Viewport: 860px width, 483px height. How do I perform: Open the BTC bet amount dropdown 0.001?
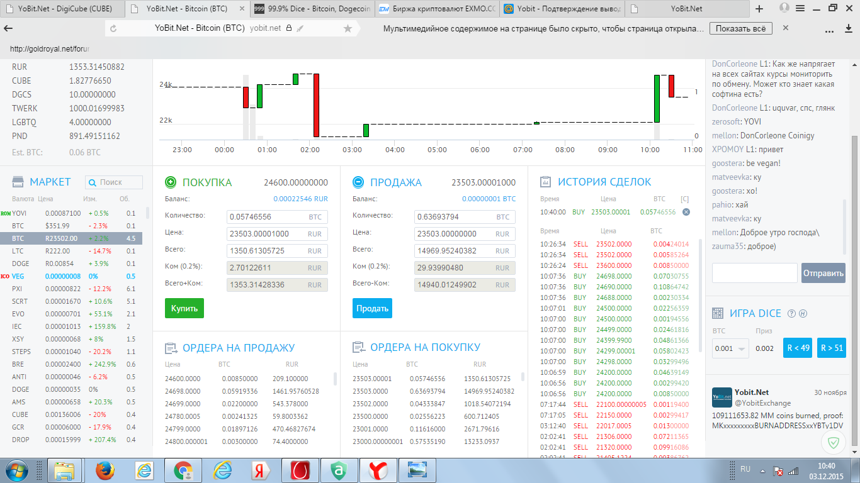coord(730,348)
